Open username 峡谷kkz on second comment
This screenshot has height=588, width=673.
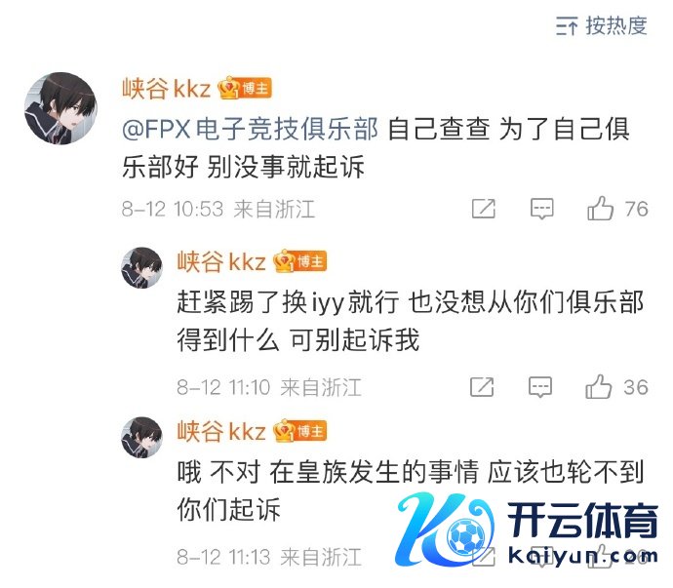tap(221, 261)
